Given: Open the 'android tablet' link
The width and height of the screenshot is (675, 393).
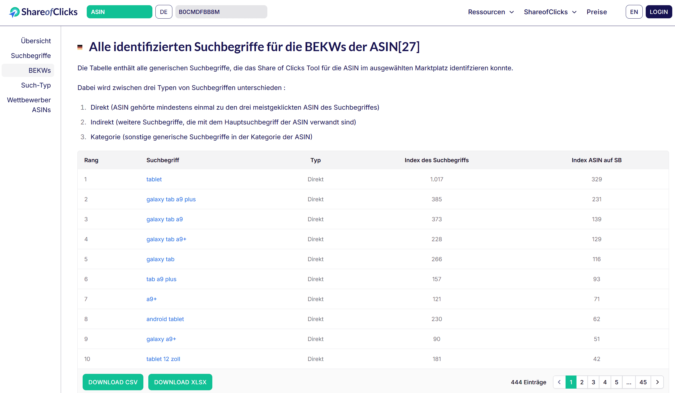Looking at the screenshot, I should (x=165, y=319).
